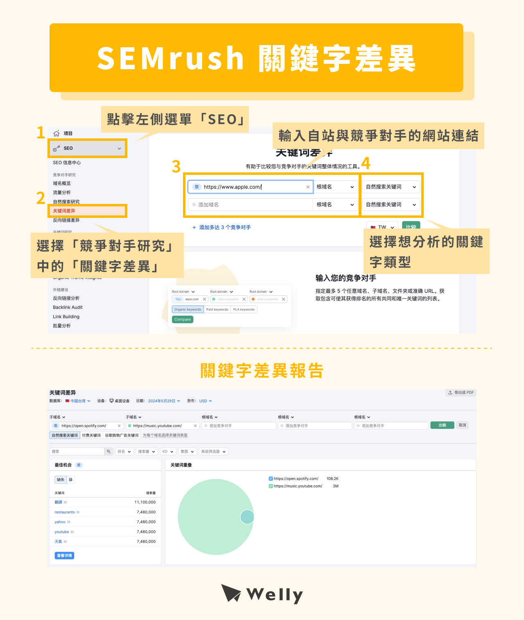Viewport: 524px width, 620px height.
Task: Open 子域名 dropdown above open.spotify.com
Action: click(58, 417)
